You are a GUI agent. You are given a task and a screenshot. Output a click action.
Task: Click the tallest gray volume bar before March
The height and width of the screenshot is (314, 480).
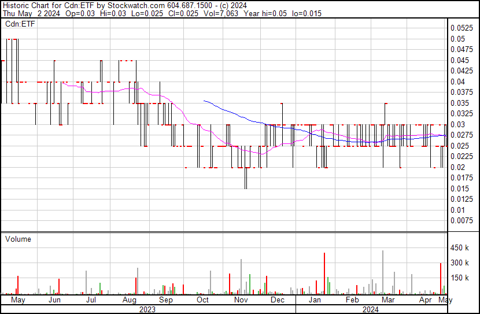click(383, 272)
